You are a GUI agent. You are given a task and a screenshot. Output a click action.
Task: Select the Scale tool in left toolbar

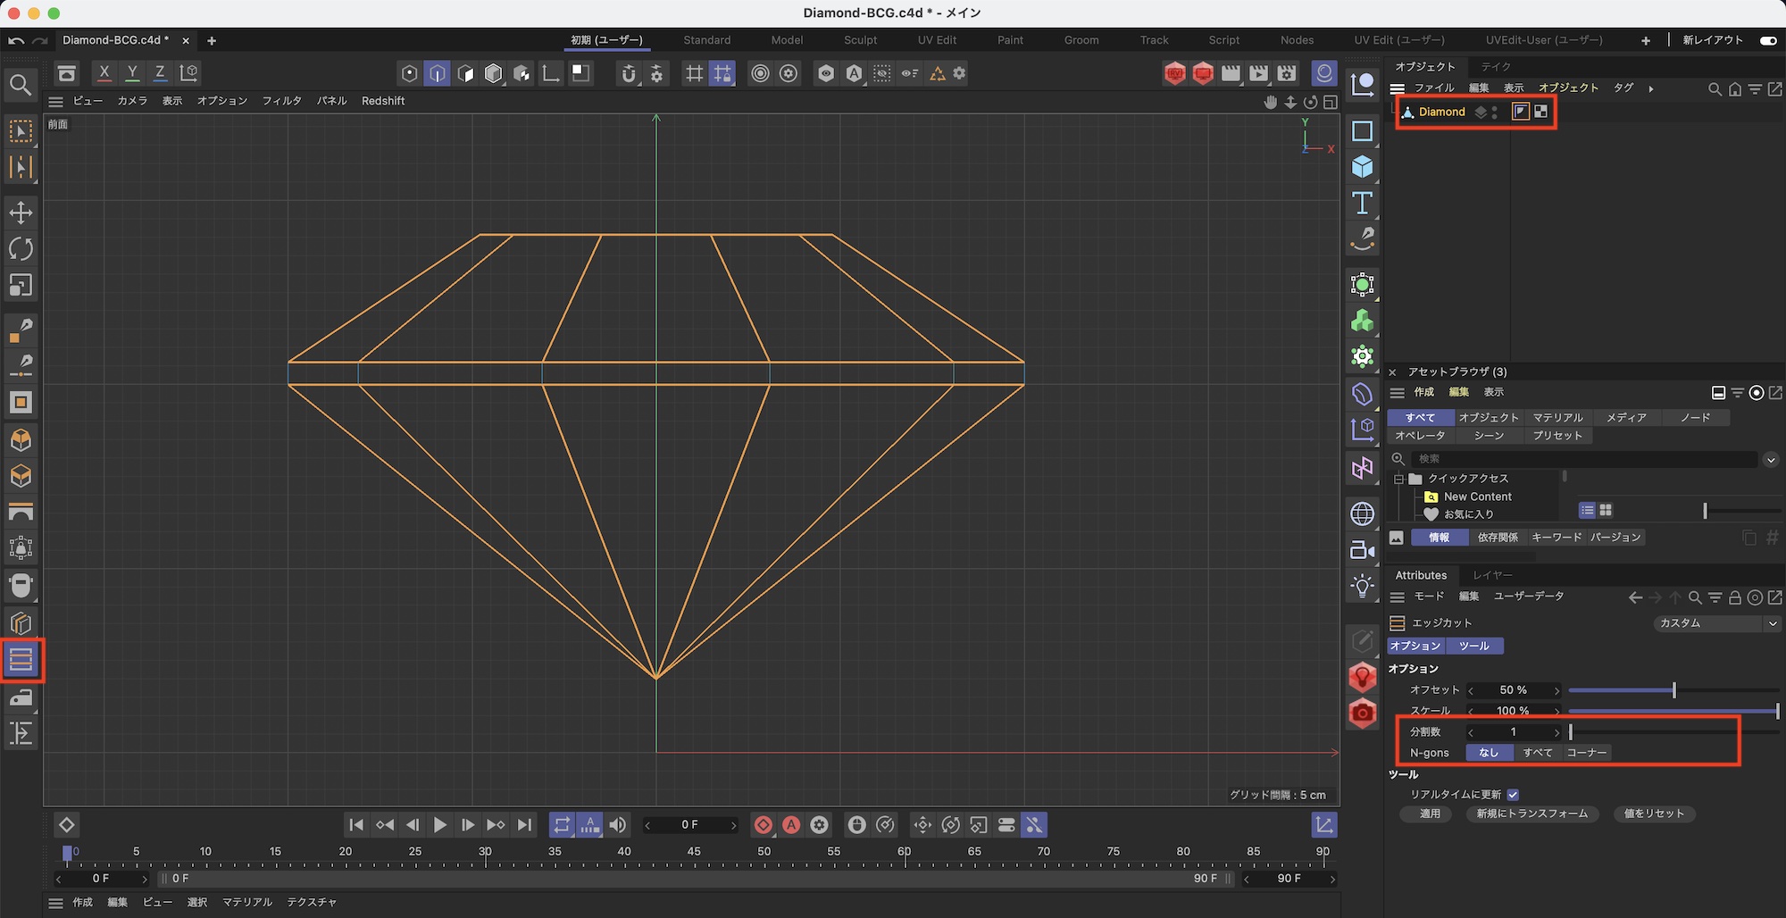point(21,286)
